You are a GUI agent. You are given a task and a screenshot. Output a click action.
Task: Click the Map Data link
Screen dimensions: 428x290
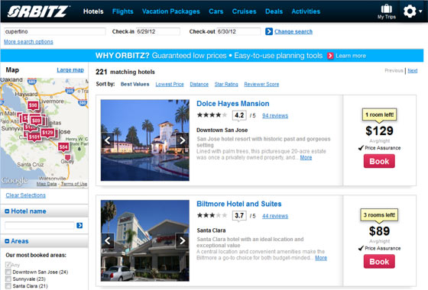(47, 184)
